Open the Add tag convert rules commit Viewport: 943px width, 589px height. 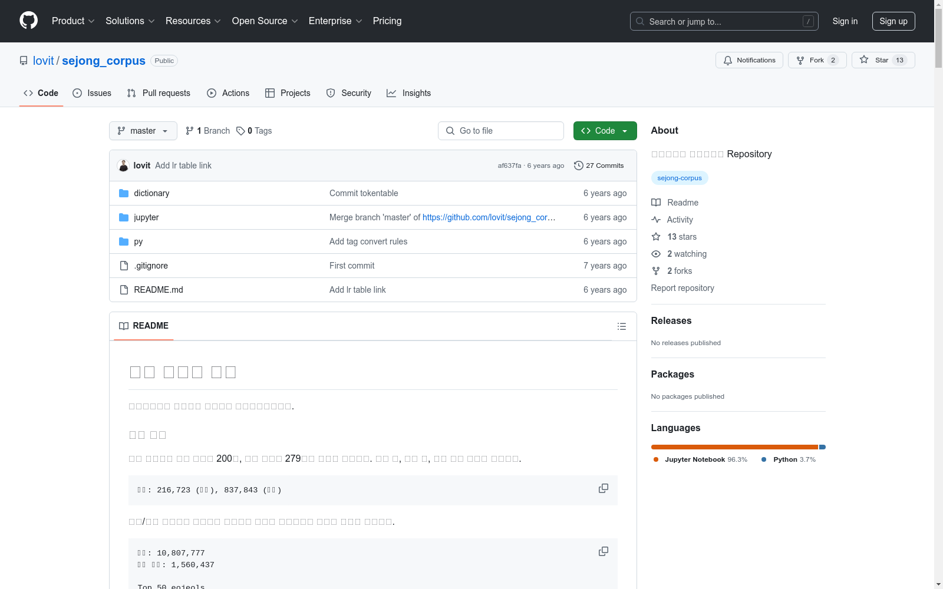click(368, 241)
